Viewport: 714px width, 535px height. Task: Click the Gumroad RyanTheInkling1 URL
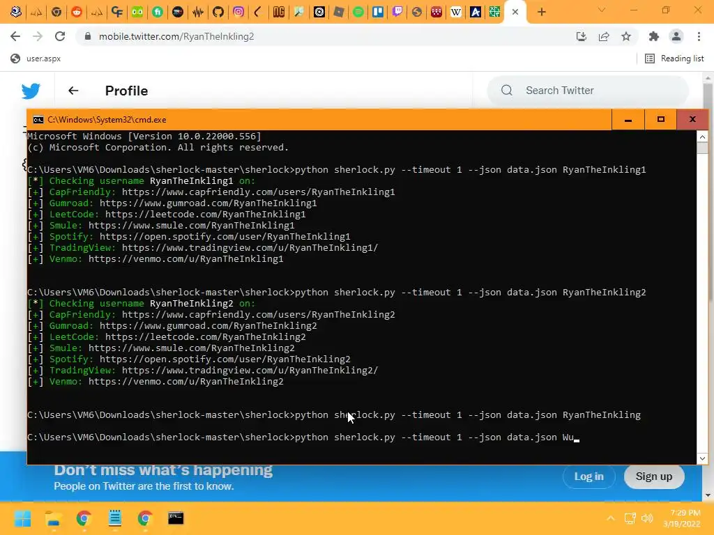coord(208,203)
